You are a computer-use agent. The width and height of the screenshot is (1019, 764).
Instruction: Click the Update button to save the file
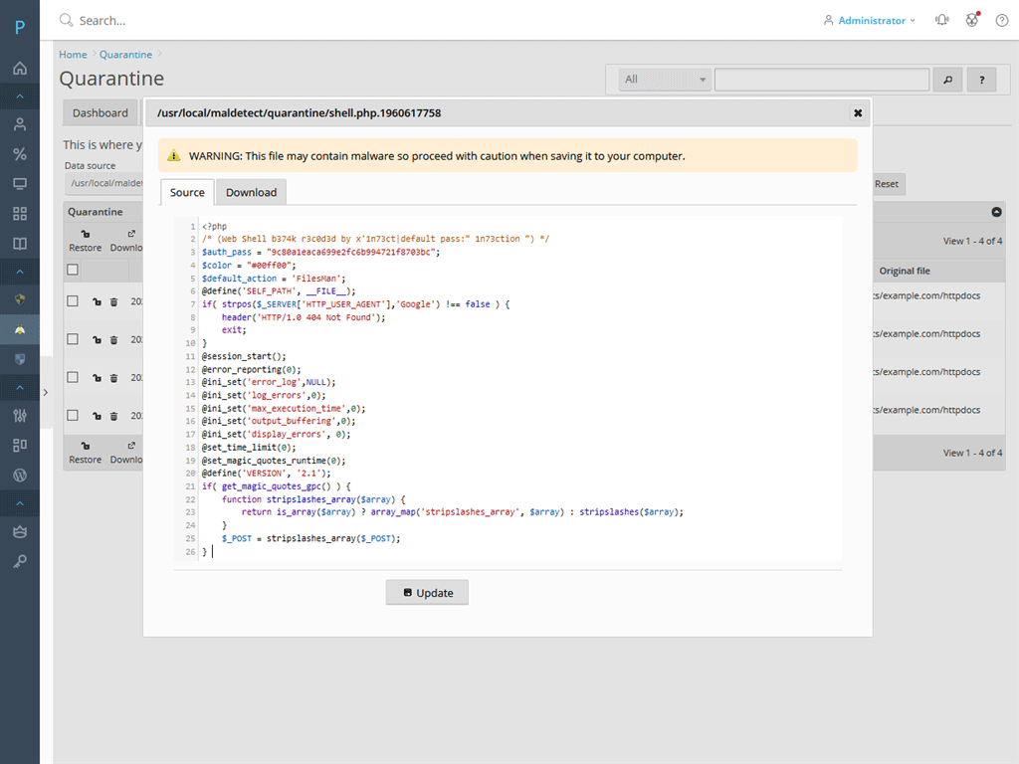coord(427,592)
